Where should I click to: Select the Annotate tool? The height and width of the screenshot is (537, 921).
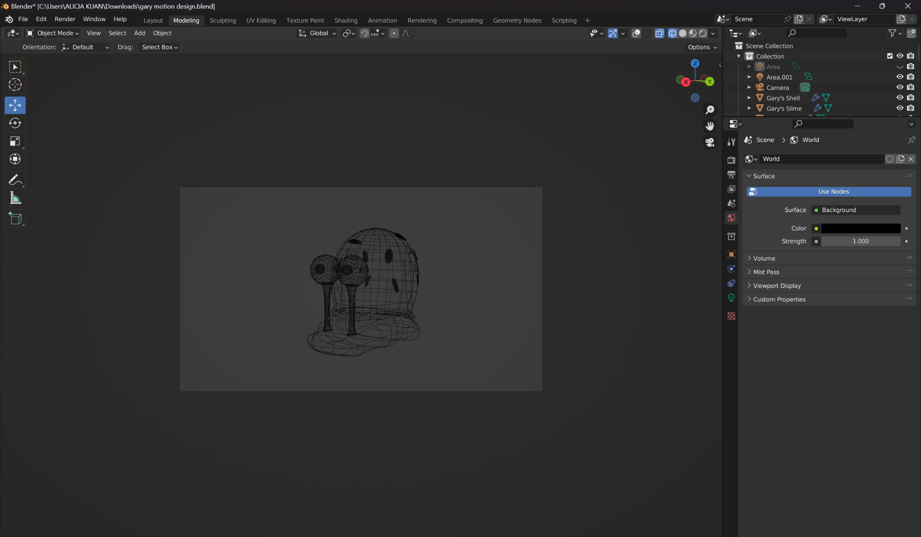click(15, 180)
